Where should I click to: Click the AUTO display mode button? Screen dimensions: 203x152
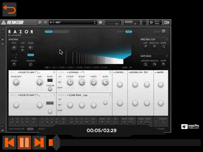(125, 68)
